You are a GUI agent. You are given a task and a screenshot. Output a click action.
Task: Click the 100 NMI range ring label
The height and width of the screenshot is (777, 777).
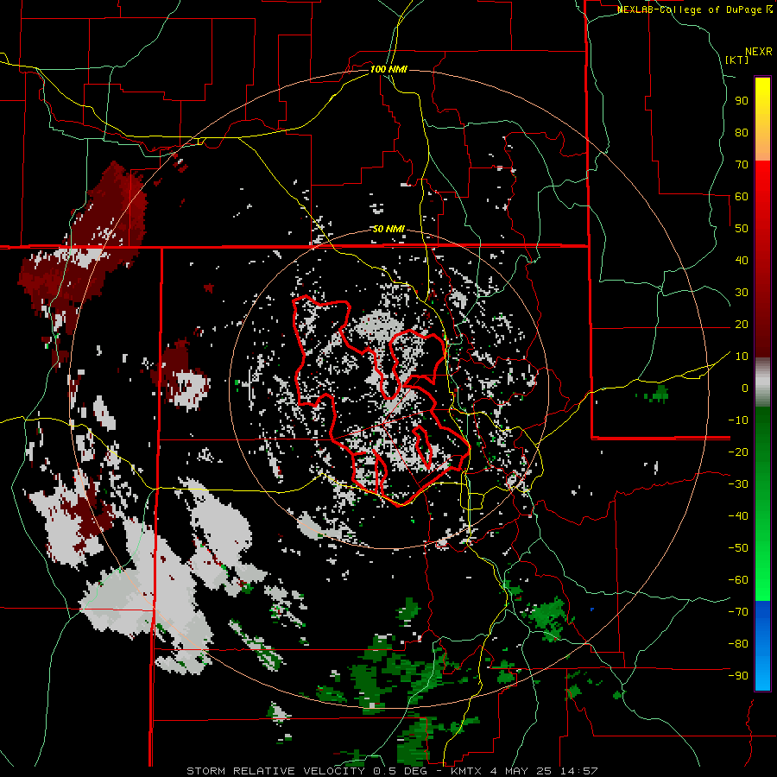click(388, 69)
